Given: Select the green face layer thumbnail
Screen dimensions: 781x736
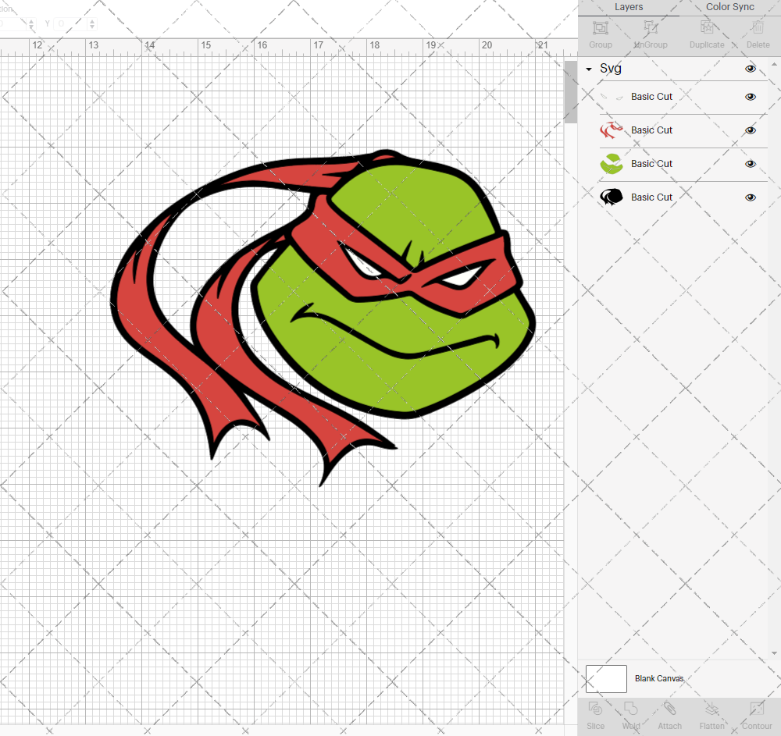Looking at the screenshot, I should tap(612, 164).
